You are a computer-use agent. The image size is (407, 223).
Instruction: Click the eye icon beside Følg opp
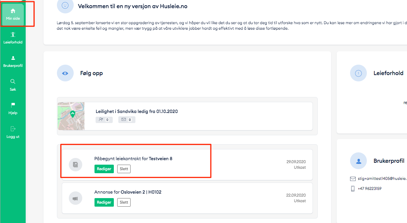(65, 73)
